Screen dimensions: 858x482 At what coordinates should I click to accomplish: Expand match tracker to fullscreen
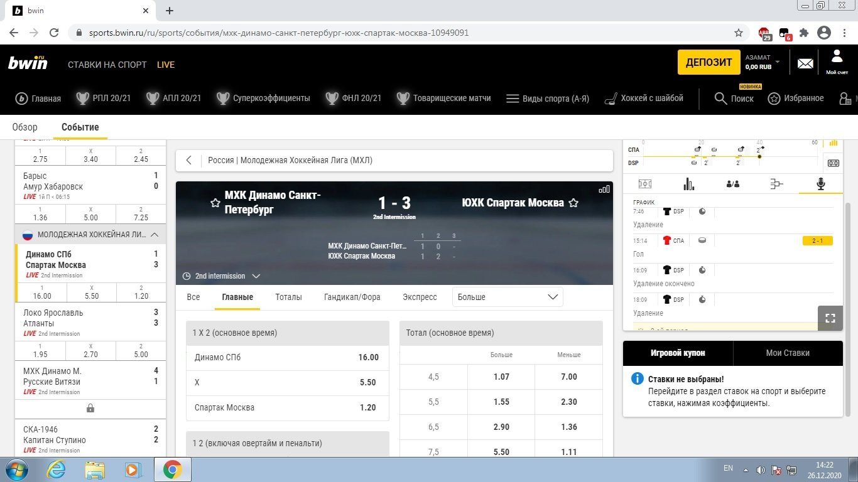coord(830,318)
